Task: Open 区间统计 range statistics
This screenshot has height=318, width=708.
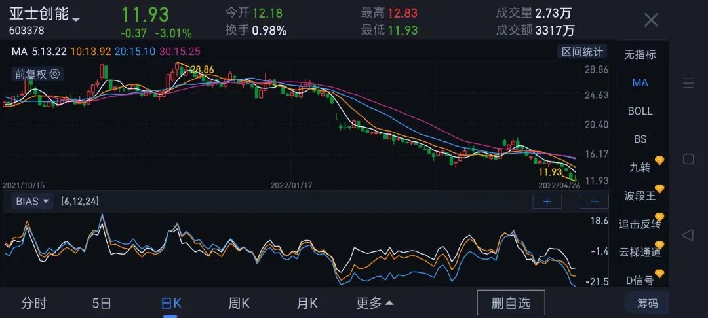Action: [x=581, y=52]
